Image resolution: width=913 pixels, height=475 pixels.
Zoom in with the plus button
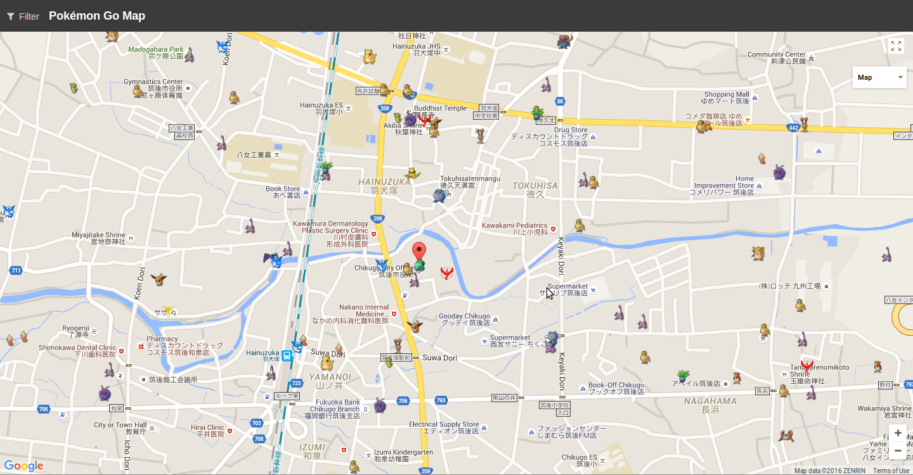tap(898, 433)
